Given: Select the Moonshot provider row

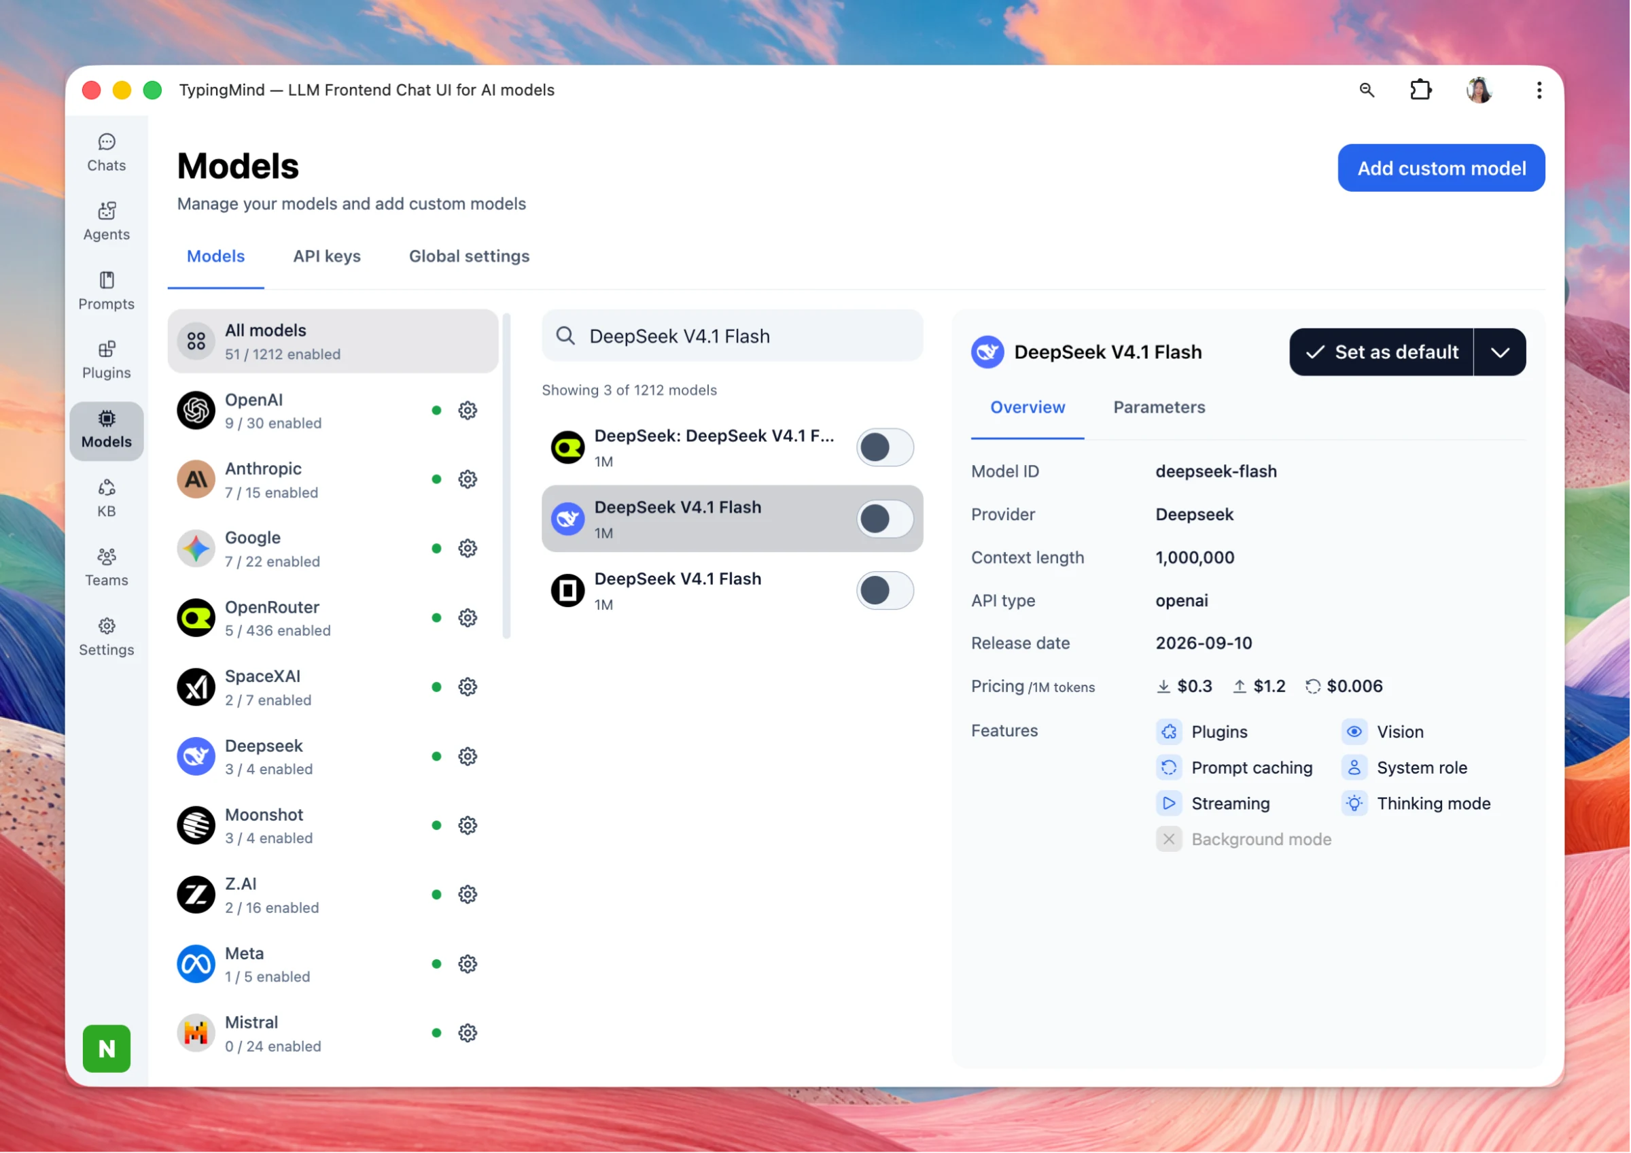Looking at the screenshot, I should pyautogui.click(x=333, y=825).
